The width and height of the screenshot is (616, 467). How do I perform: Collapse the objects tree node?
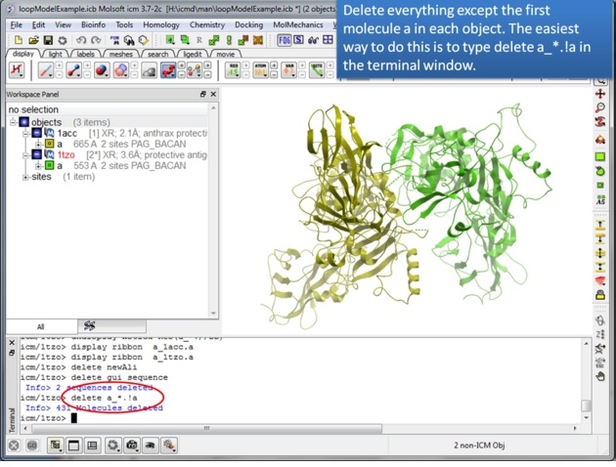[x=13, y=122]
